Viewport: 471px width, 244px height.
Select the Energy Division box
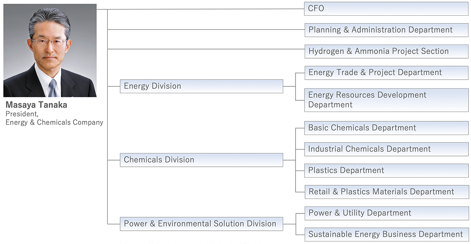pos(201,86)
